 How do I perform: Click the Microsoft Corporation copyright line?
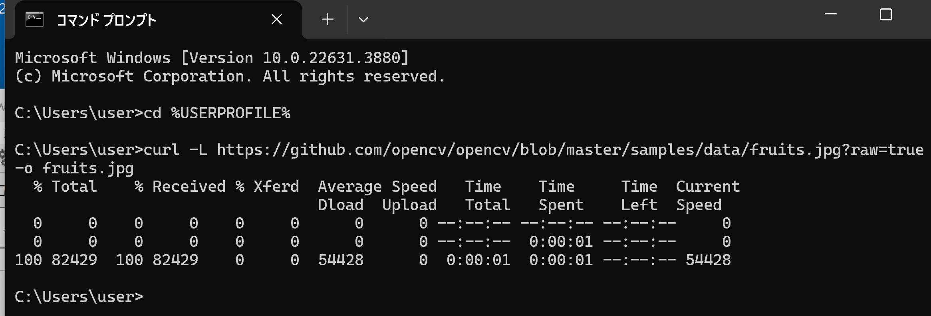pyautogui.click(x=230, y=76)
